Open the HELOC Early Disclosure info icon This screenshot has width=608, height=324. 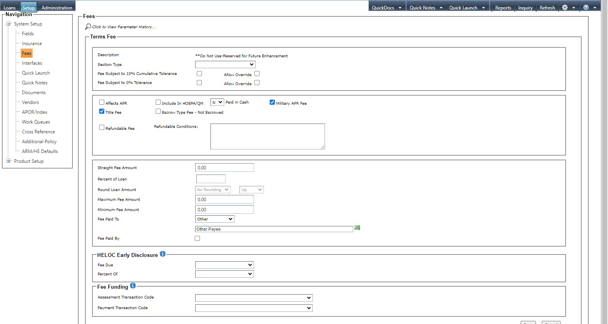click(163, 254)
